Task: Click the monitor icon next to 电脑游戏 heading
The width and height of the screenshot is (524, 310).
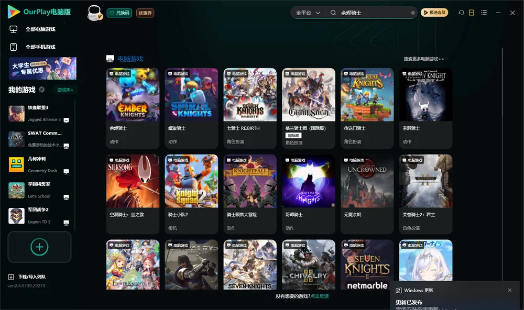Action: (x=110, y=59)
